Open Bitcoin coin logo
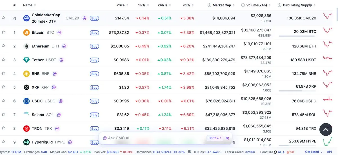This screenshot has height=155, width=338. [26, 33]
